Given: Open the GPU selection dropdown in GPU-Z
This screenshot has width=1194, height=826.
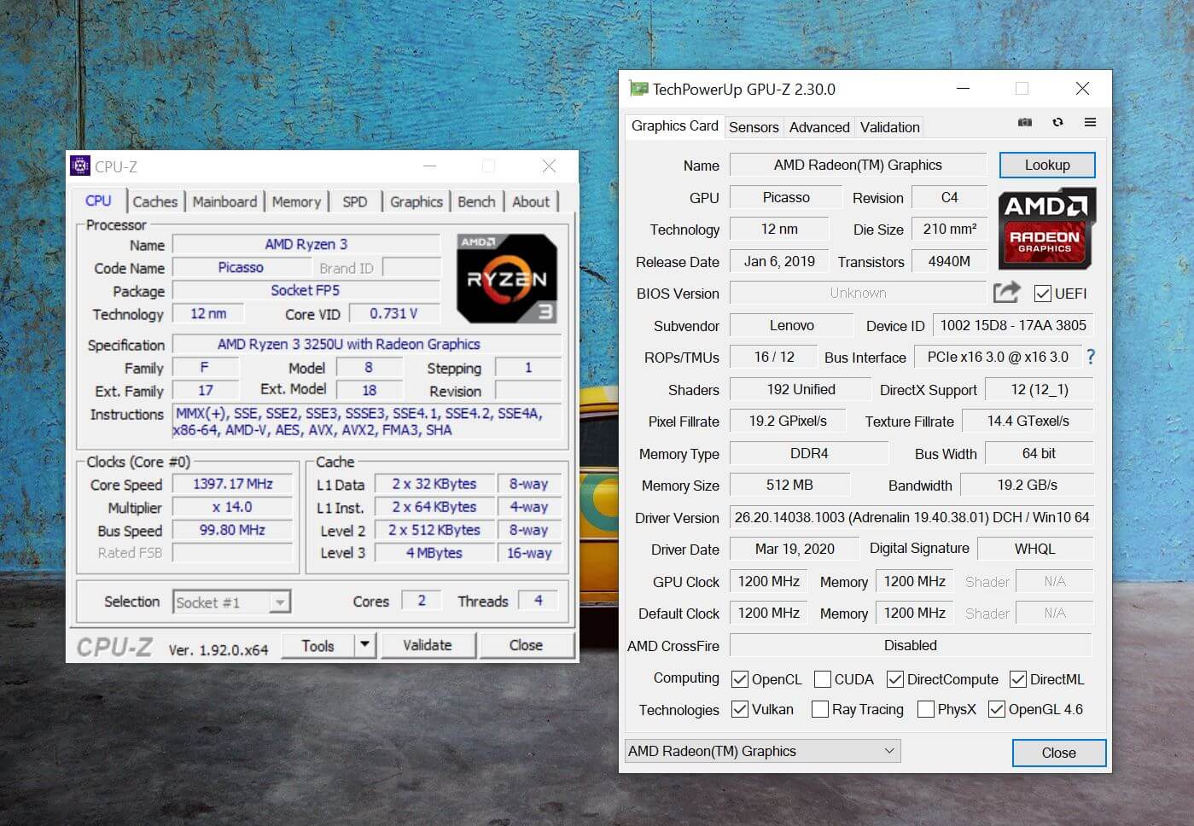Looking at the screenshot, I should (x=762, y=751).
